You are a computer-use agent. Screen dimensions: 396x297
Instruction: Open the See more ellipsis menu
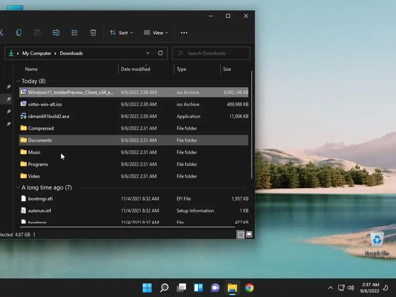184,33
